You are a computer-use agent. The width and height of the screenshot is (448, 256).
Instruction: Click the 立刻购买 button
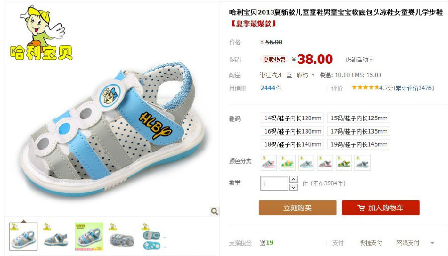point(298,208)
